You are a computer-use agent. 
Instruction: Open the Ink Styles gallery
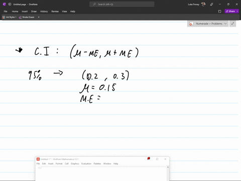pyautogui.click(x=9, y=17)
